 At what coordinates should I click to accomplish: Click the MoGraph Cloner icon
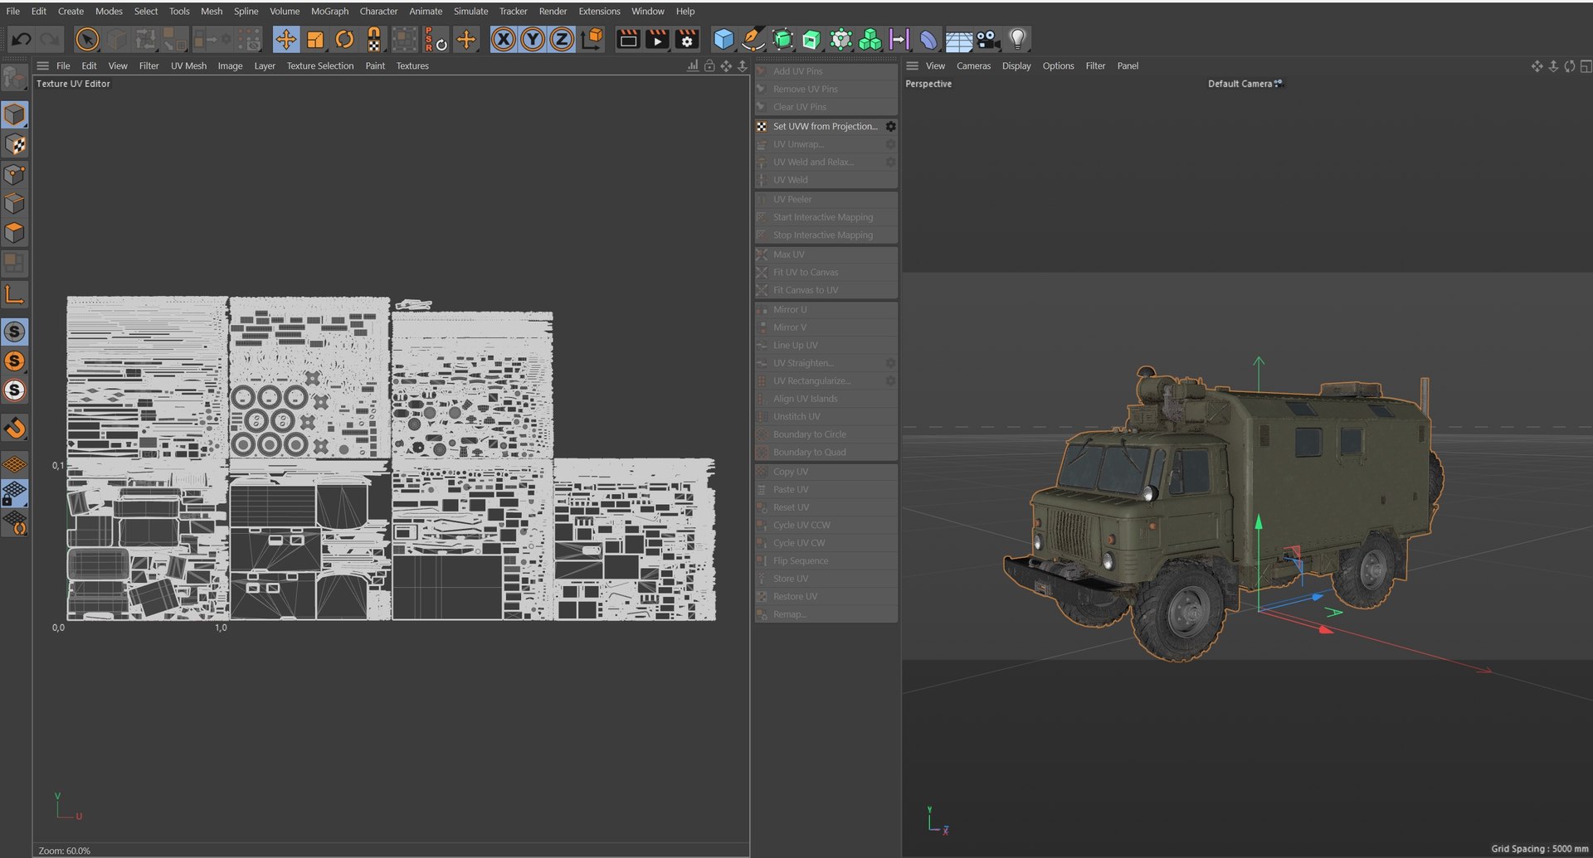tap(840, 39)
